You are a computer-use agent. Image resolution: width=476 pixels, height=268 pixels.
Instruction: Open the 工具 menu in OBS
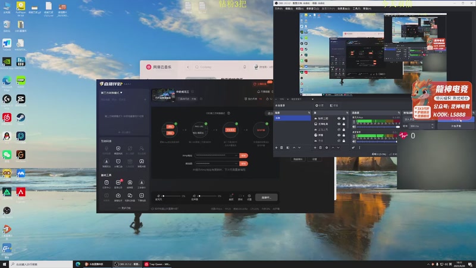coord(356,8)
